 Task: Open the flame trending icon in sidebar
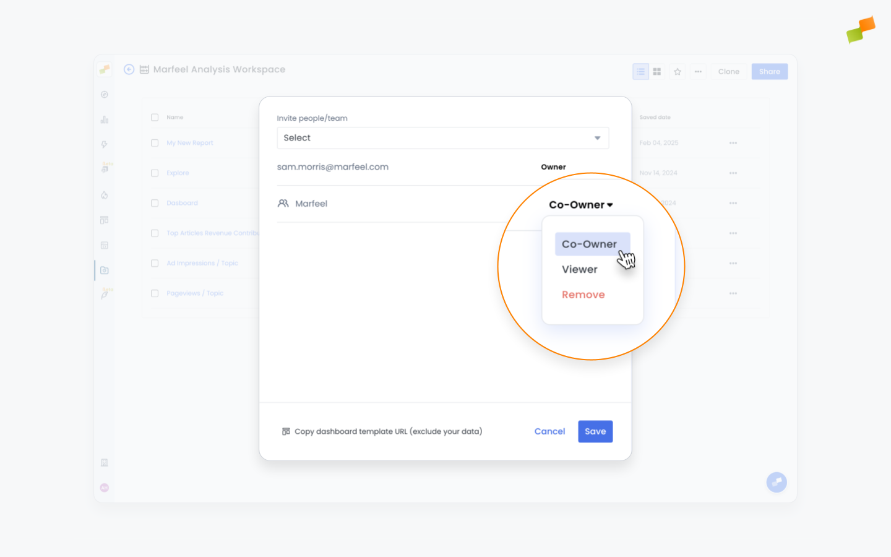coord(105,195)
